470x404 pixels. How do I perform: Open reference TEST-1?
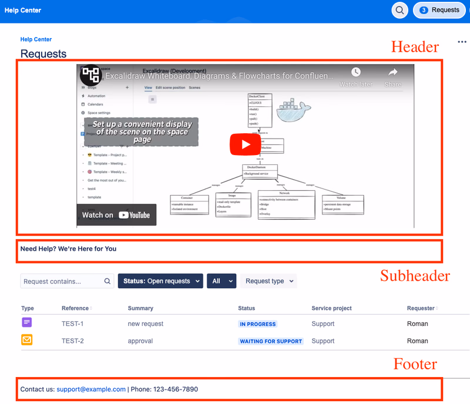[72, 324]
